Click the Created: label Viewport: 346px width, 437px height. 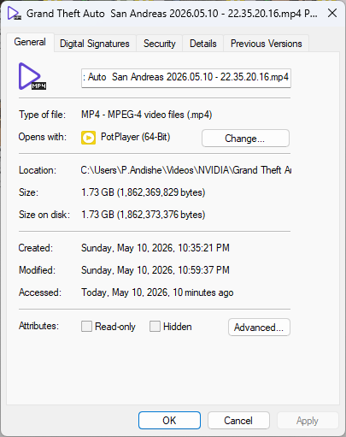coord(36,248)
